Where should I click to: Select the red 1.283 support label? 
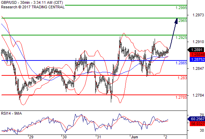pyautogui.click(x=182, y=78)
